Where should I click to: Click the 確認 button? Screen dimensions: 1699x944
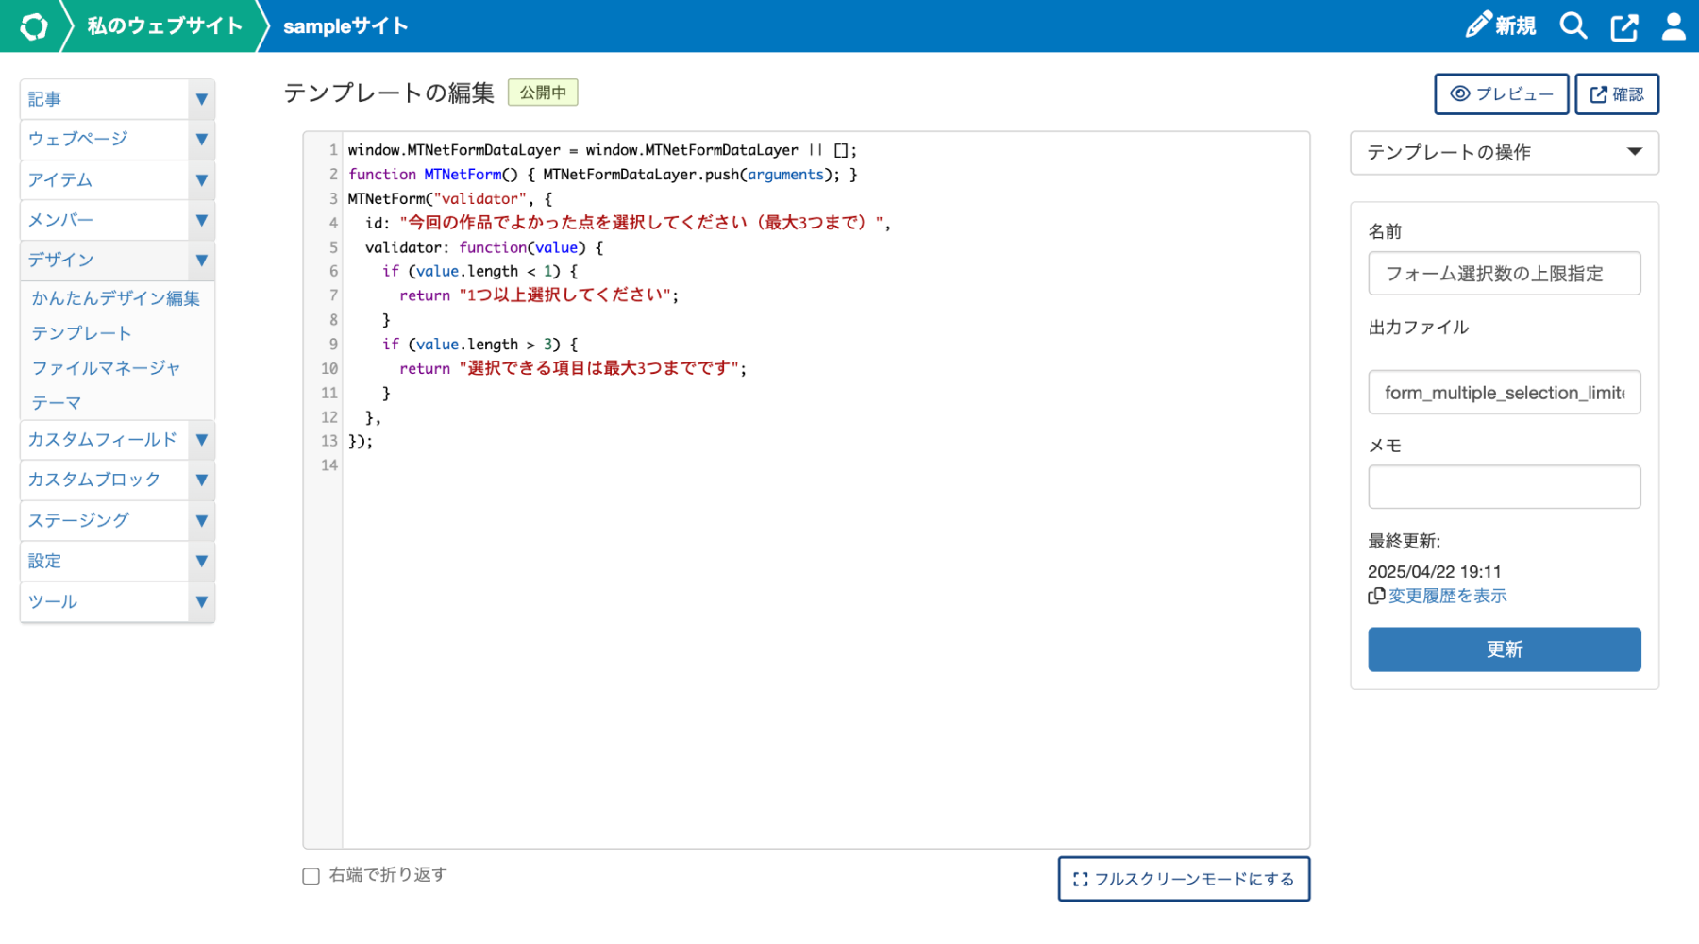pos(1616,93)
